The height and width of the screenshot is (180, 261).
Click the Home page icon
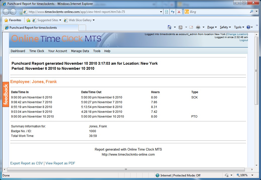169,27
